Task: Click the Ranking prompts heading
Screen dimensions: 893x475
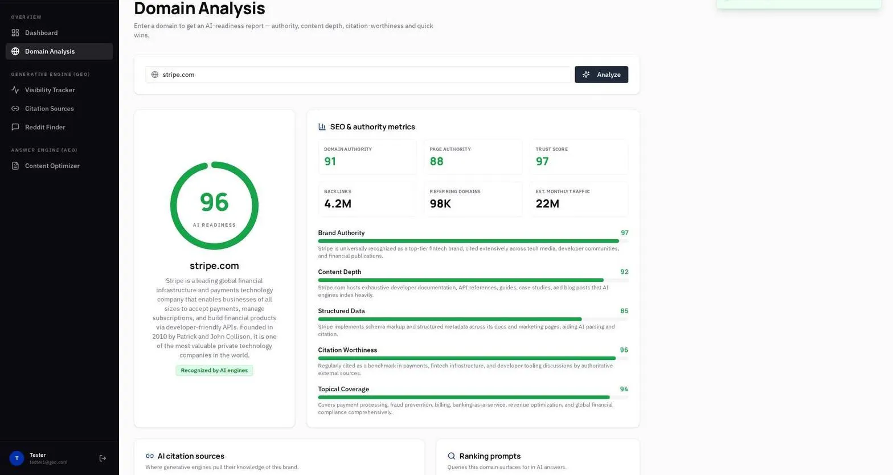Action: coord(490,456)
